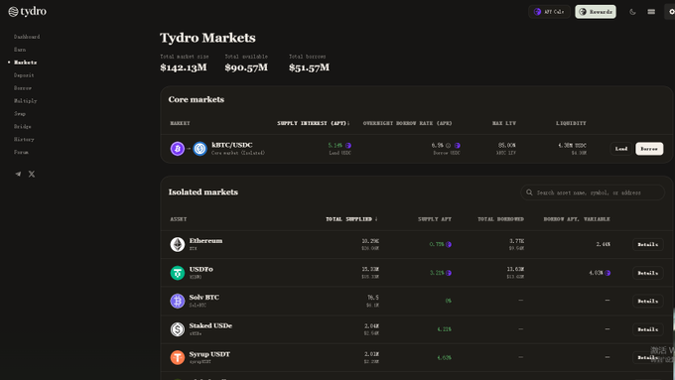Open Details for Ethereum row
Viewport: 675px width, 380px height.
pos(648,244)
